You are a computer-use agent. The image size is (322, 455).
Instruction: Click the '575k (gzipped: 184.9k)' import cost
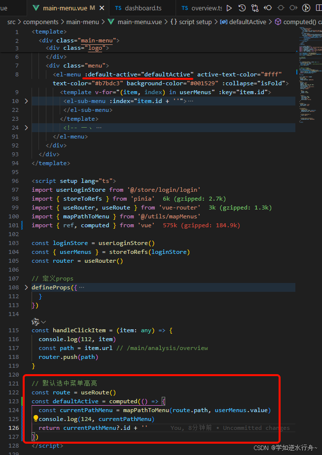(202, 225)
